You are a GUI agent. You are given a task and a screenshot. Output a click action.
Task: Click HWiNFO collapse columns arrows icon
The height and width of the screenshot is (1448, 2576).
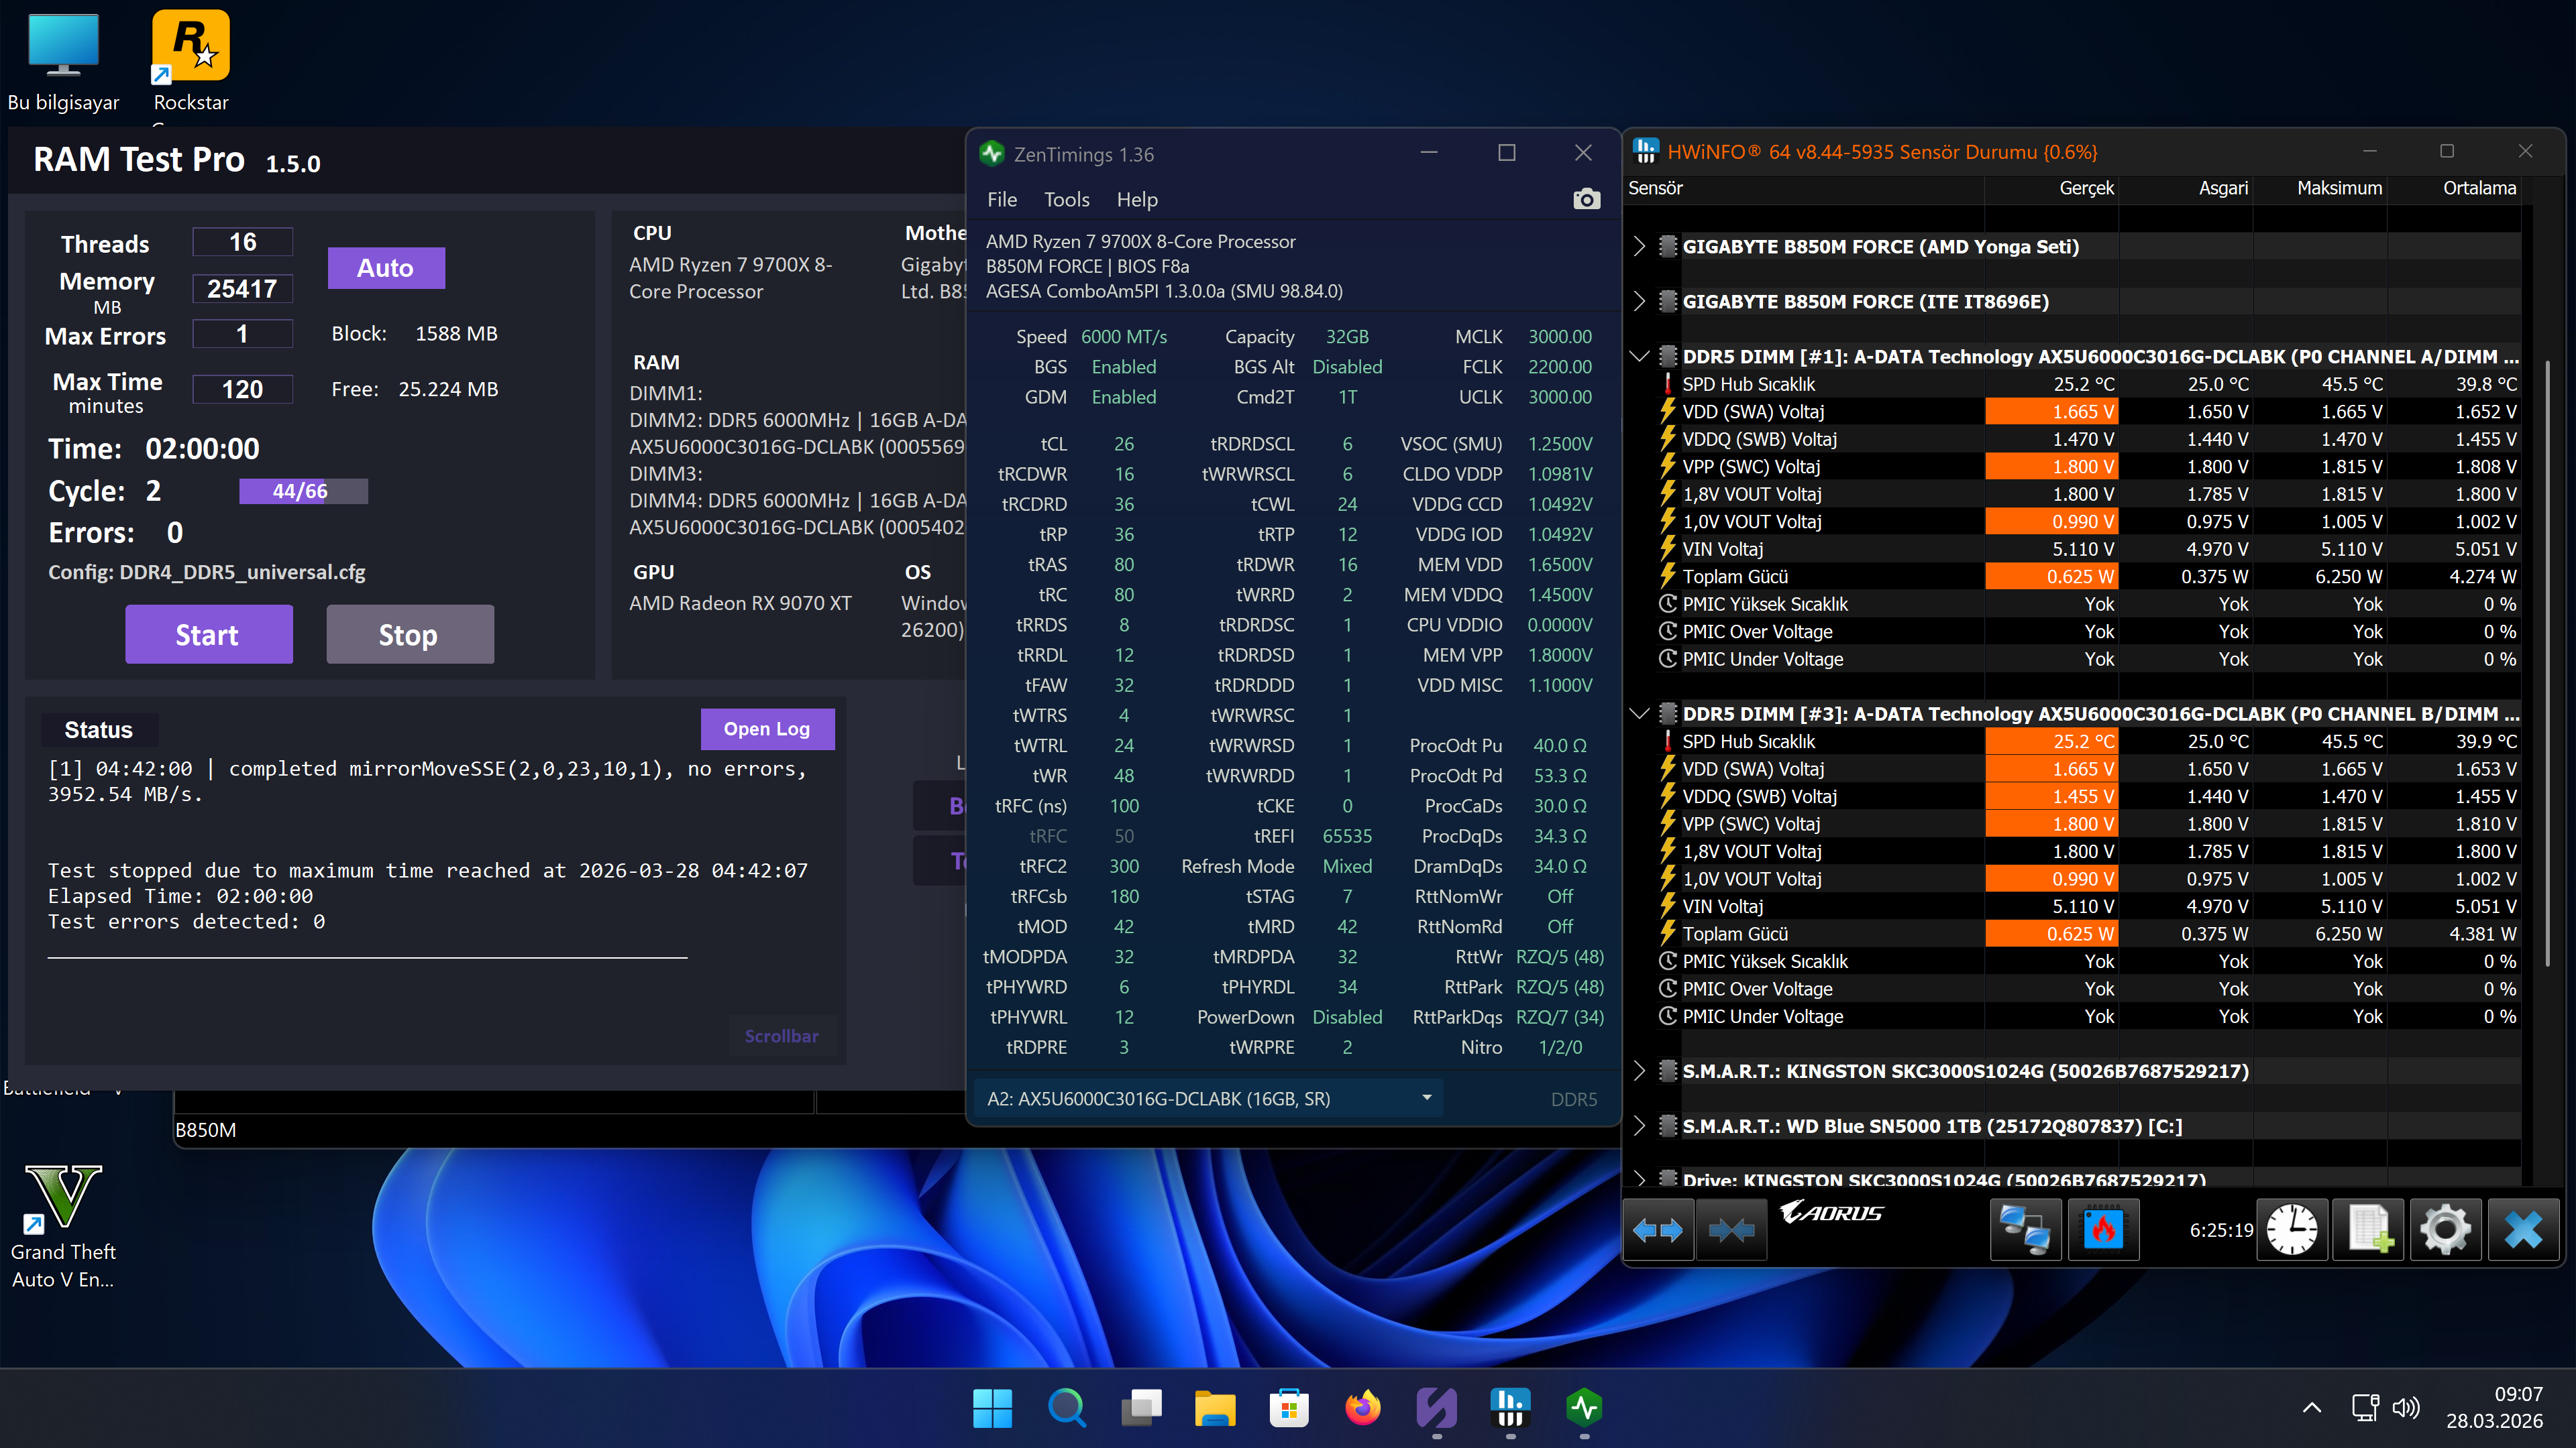[1732, 1230]
